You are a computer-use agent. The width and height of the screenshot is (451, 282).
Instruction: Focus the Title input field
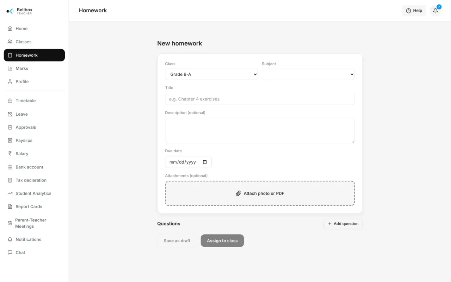pos(260,99)
